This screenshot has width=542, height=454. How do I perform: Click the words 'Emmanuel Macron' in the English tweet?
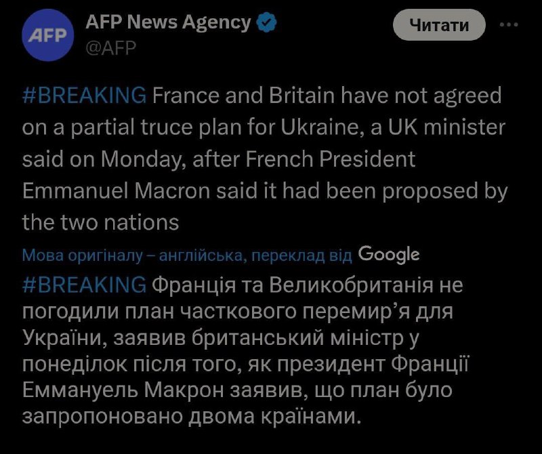(x=110, y=191)
